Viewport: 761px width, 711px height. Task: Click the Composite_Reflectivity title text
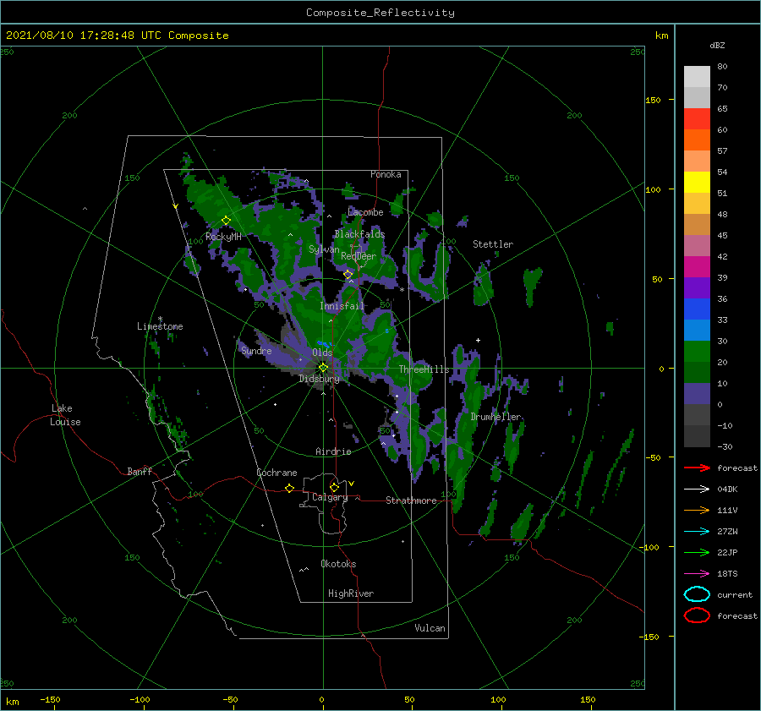pos(380,13)
